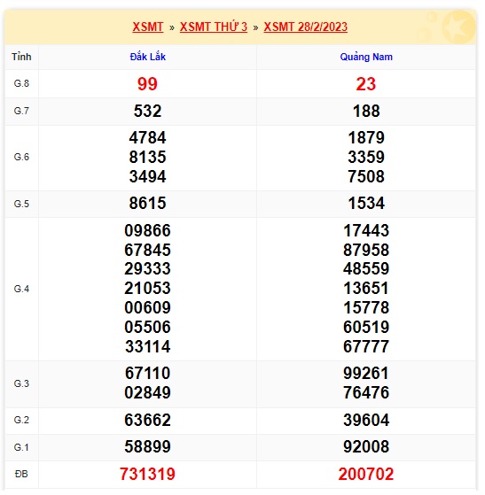Select the ĐB jackpot number 200702
The width and height of the screenshot is (485, 495).
coord(366,474)
